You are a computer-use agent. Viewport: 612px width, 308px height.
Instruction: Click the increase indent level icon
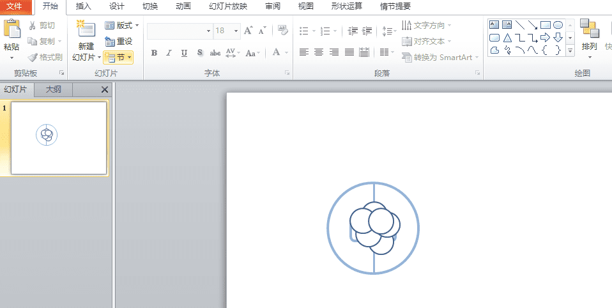pyautogui.click(x=367, y=31)
